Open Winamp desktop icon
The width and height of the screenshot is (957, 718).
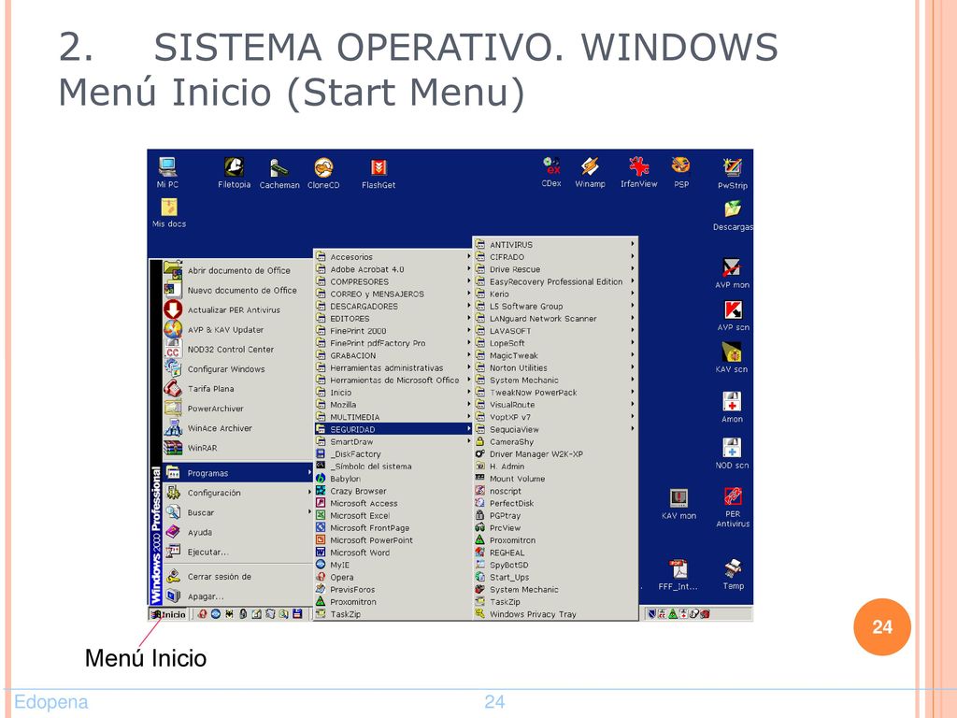coord(590,172)
